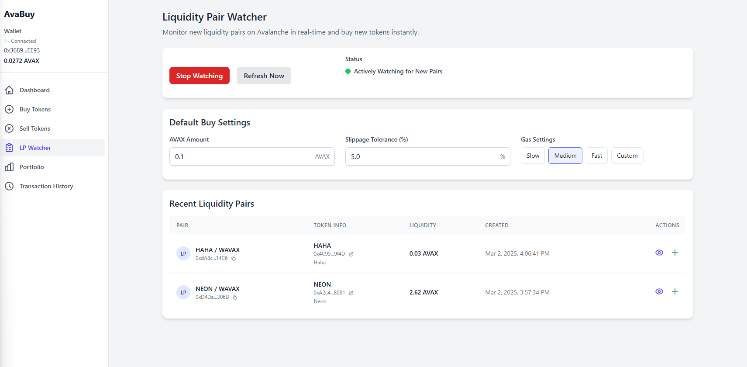Screen dimensions: 747x367
Task: Click the LP badge of NEON pair
Action: pos(183,293)
